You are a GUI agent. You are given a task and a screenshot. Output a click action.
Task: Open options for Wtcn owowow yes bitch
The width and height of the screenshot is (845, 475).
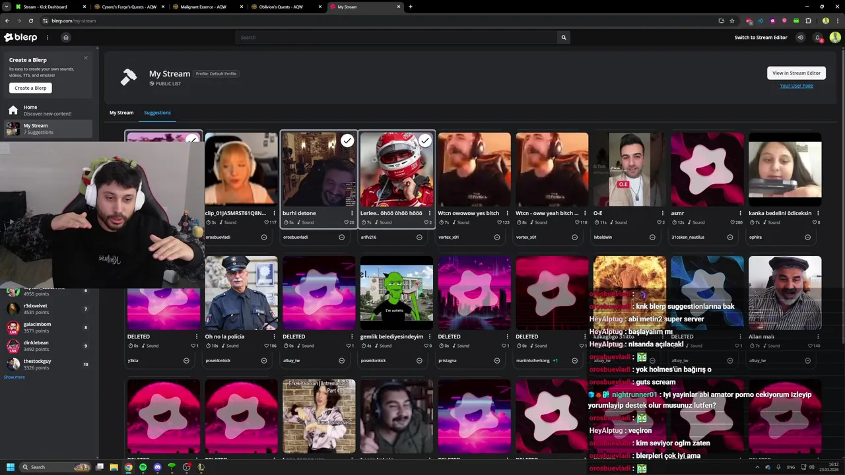pos(508,213)
